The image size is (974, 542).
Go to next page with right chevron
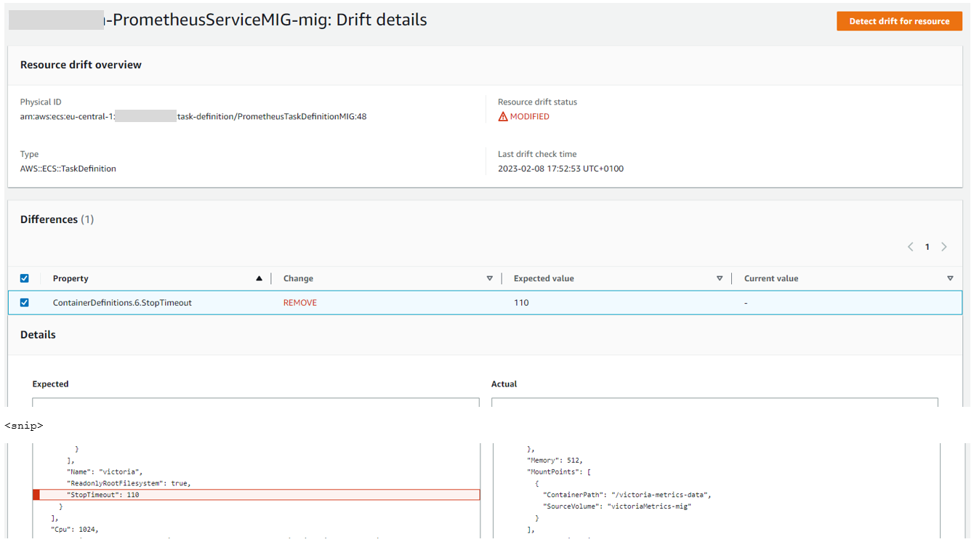click(x=944, y=246)
